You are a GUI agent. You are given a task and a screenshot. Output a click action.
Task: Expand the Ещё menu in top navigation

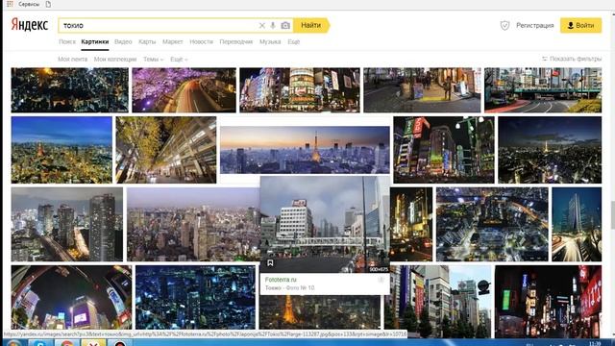click(294, 41)
